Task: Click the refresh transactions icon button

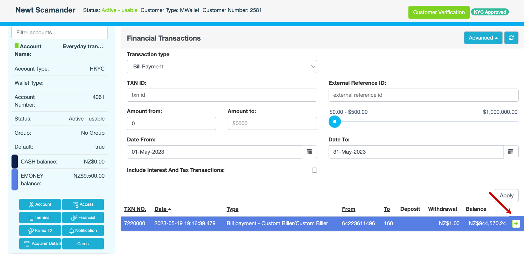Action: click(511, 38)
